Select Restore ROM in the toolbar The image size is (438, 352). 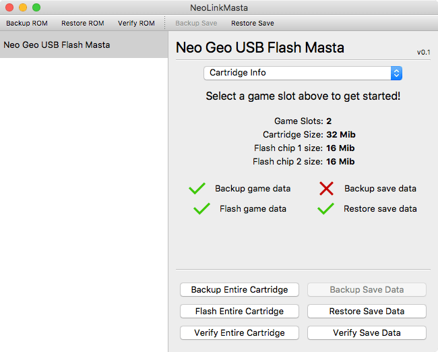point(83,23)
